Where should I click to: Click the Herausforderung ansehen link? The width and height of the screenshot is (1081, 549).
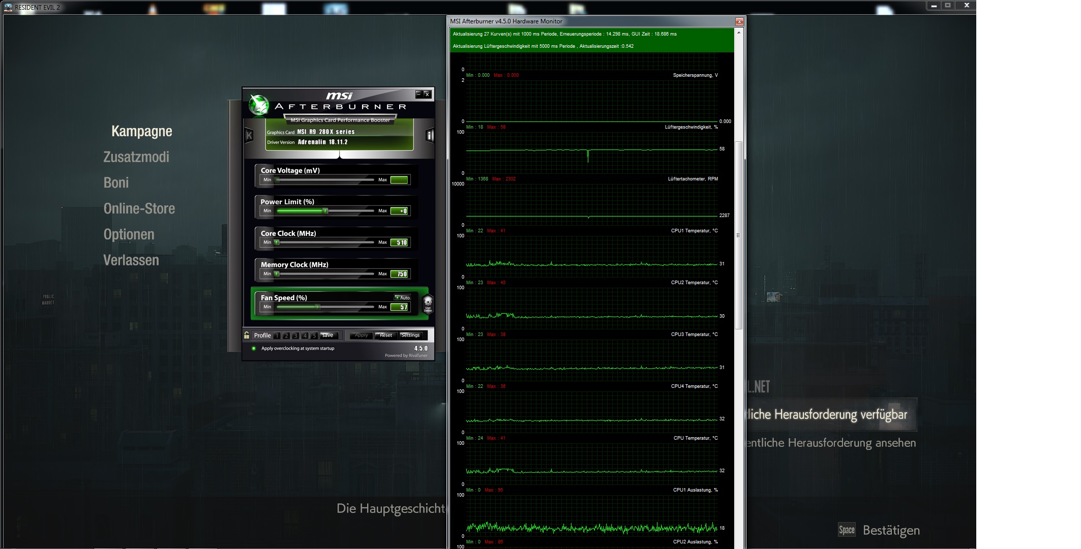coord(831,443)
